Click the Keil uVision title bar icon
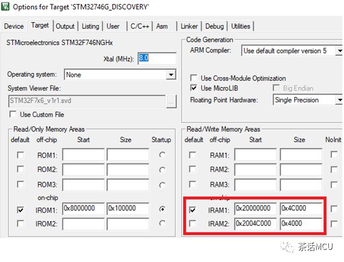Viewport: 344px width, 262px height. click(5, 6)
